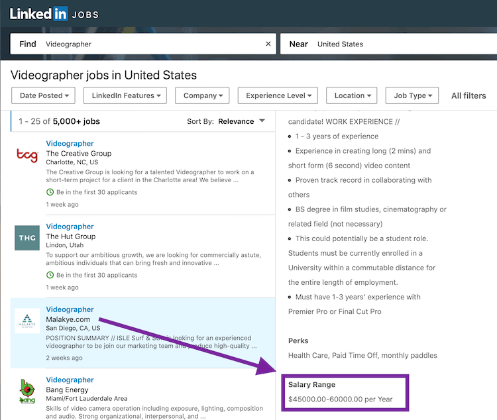Click the clock icon under The Hut Group
This screenshot has width=497, height=420.
pyautogui.click(x=50, y=275)
